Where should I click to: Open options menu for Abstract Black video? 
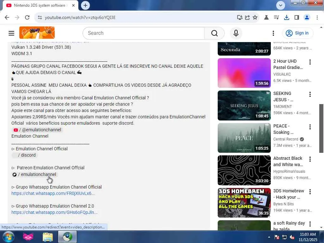pos(310,159)
